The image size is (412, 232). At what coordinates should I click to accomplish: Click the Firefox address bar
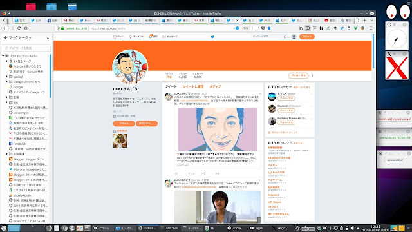pos(160,28)
